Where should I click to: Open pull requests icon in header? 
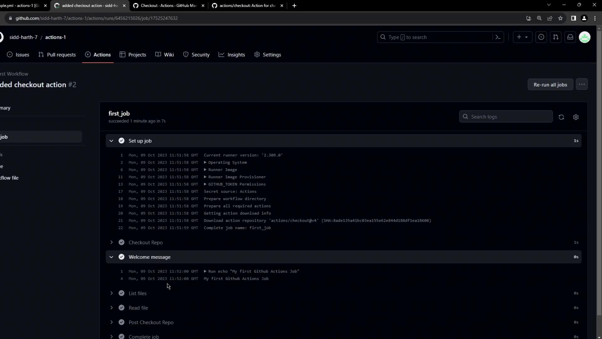556,37
